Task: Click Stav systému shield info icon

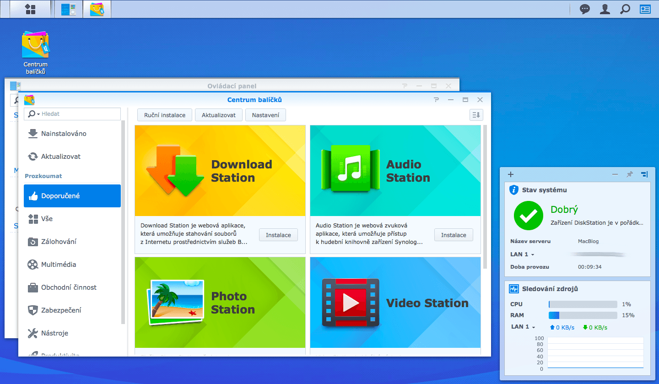Action: click(x=514, y=190)
